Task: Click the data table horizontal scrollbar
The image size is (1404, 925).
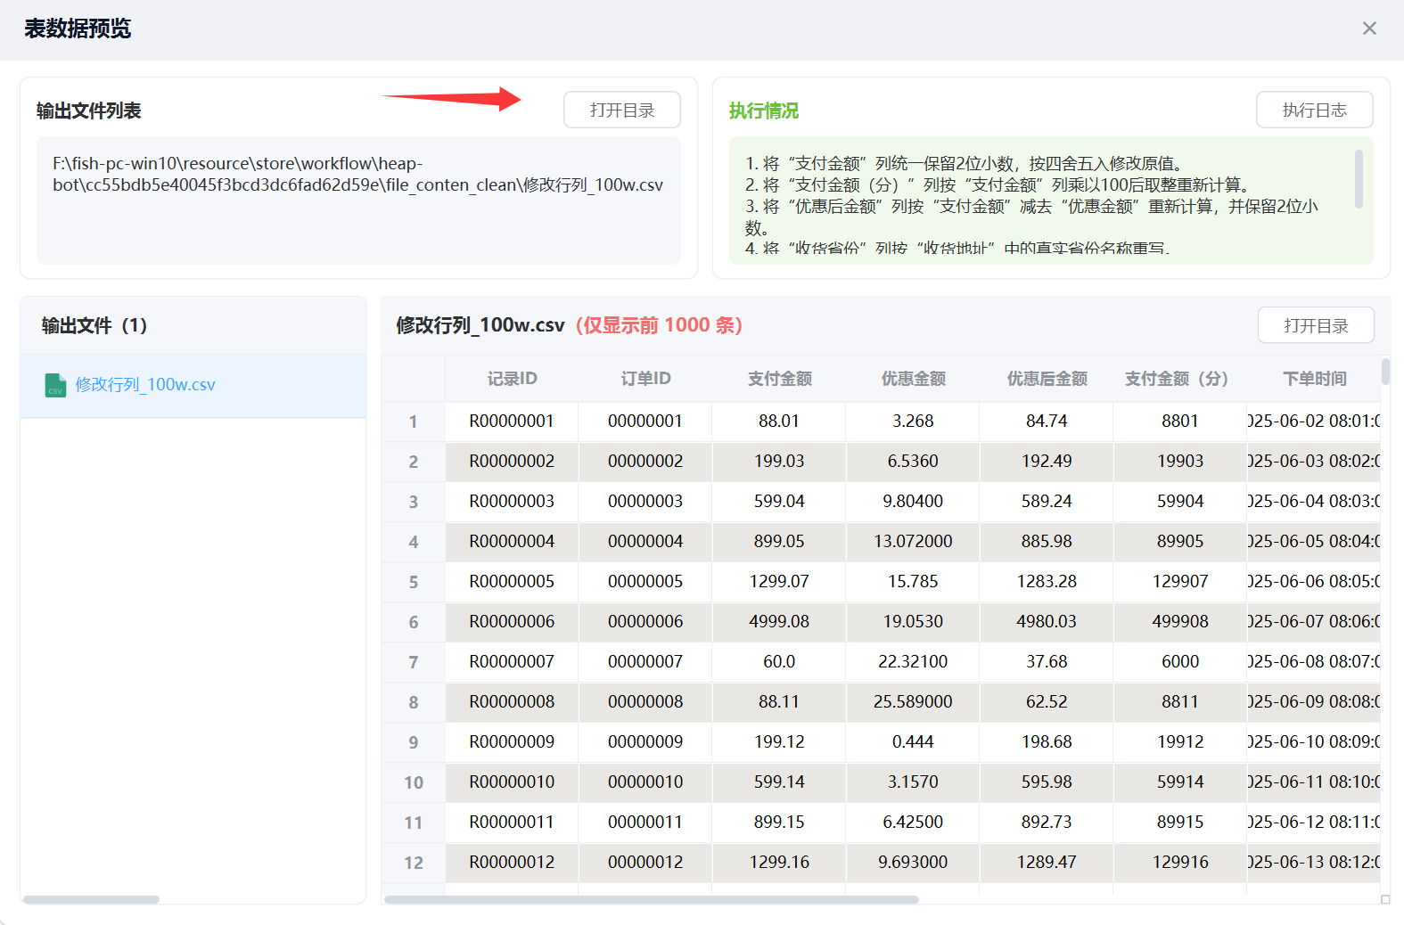Action: (651, 899)
